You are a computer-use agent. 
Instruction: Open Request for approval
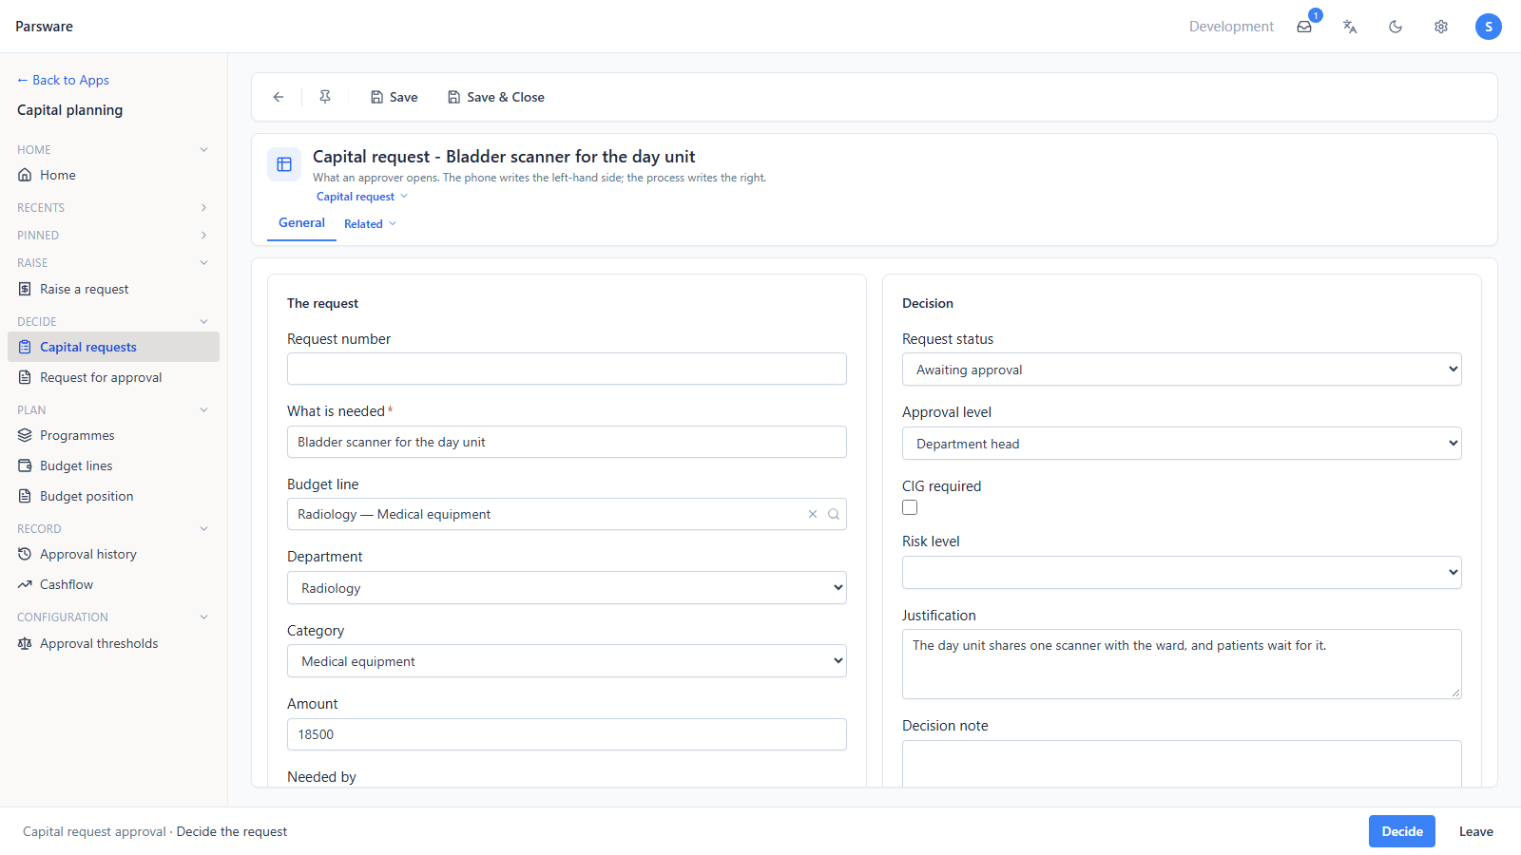[x=113, y=377]
